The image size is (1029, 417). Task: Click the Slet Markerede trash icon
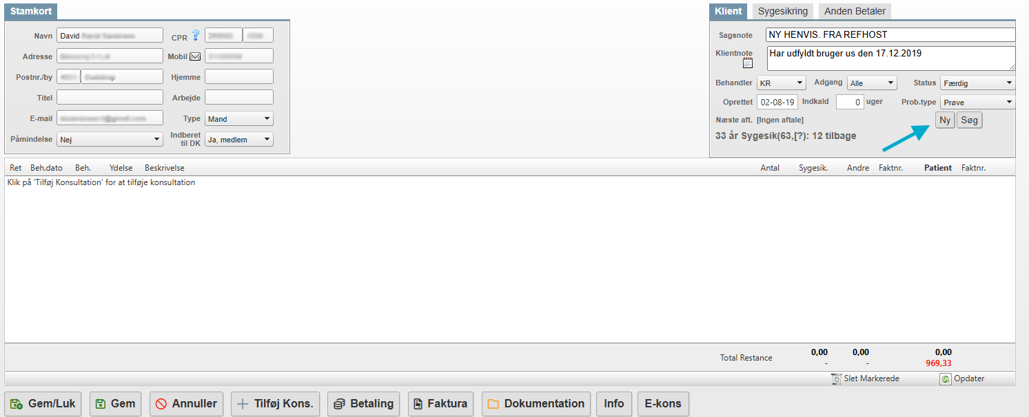coord(836,378)
